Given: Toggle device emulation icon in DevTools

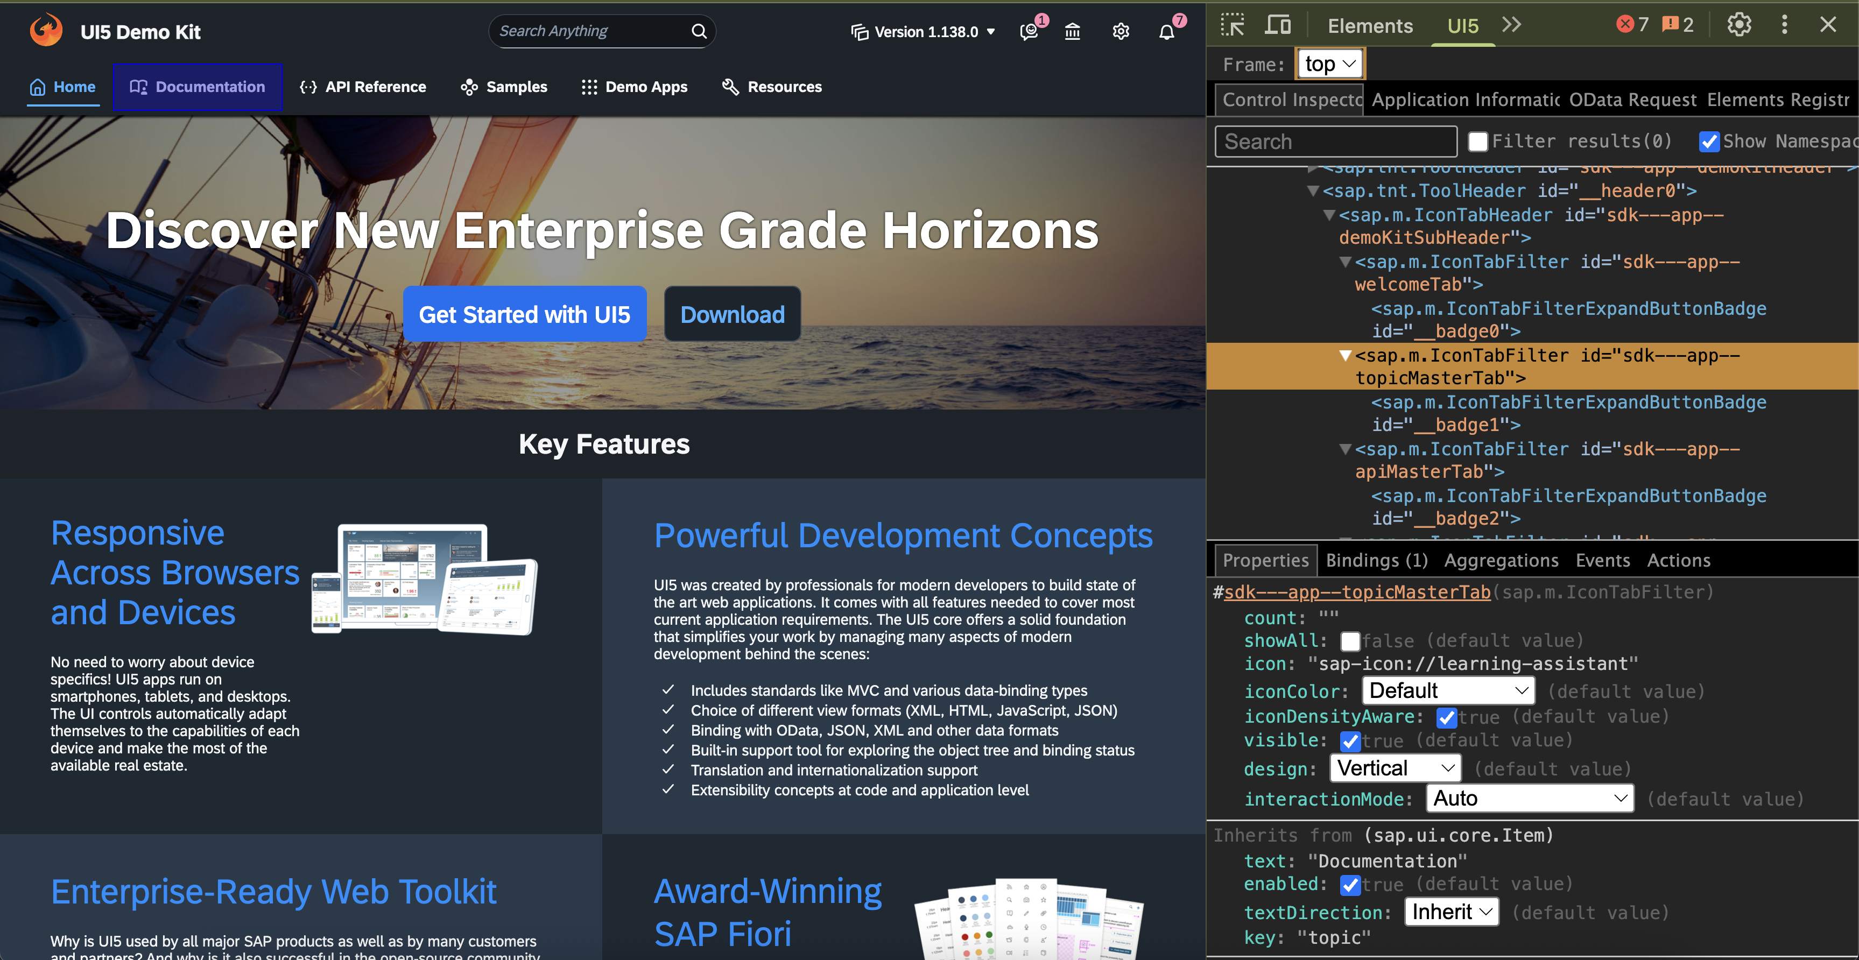Looking at the screenshot, I should coord(1277,24).
